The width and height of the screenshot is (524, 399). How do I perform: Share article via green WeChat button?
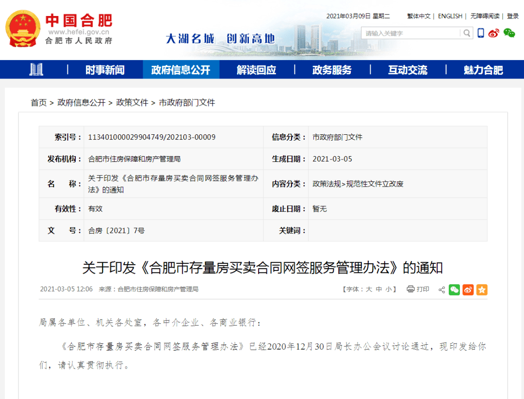click(x=454, y=289)
